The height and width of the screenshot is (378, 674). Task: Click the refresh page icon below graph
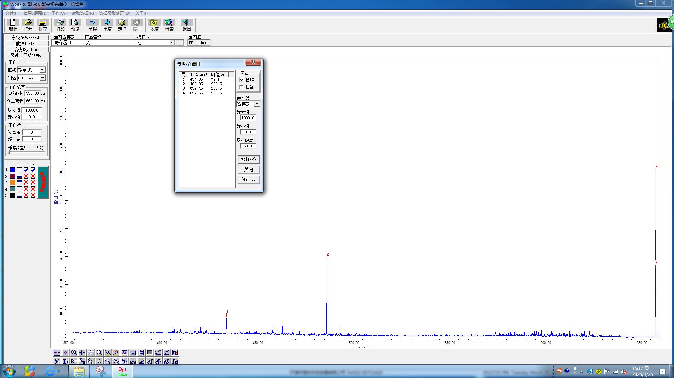pyautogui.click(x=133, y=352)
